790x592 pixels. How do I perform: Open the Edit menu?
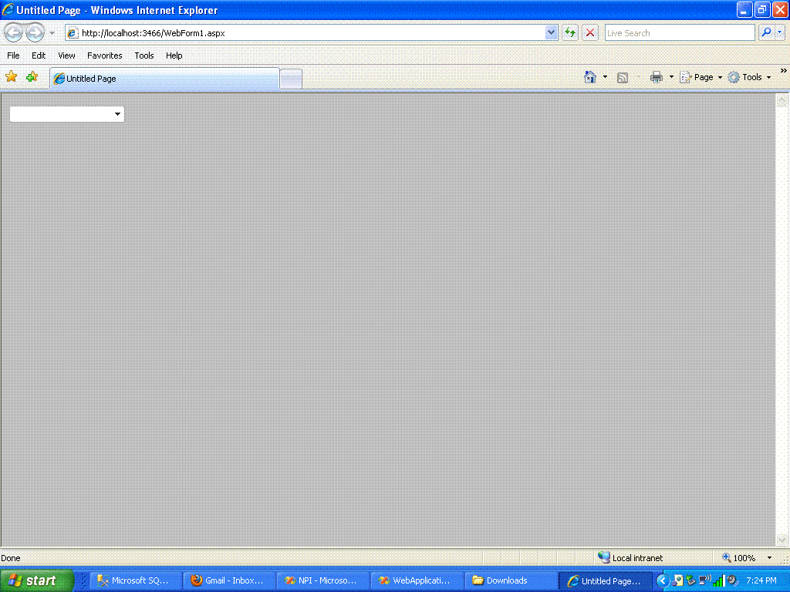coord(39,55)
